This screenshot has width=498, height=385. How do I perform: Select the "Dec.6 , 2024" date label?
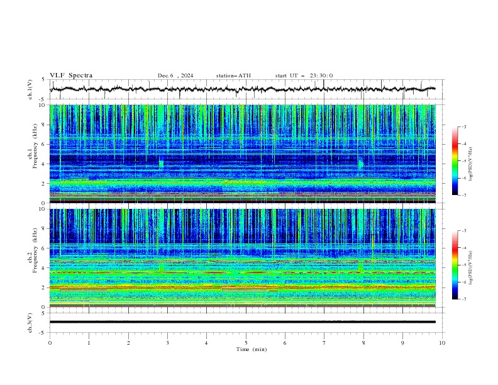[x=175, y=75]
